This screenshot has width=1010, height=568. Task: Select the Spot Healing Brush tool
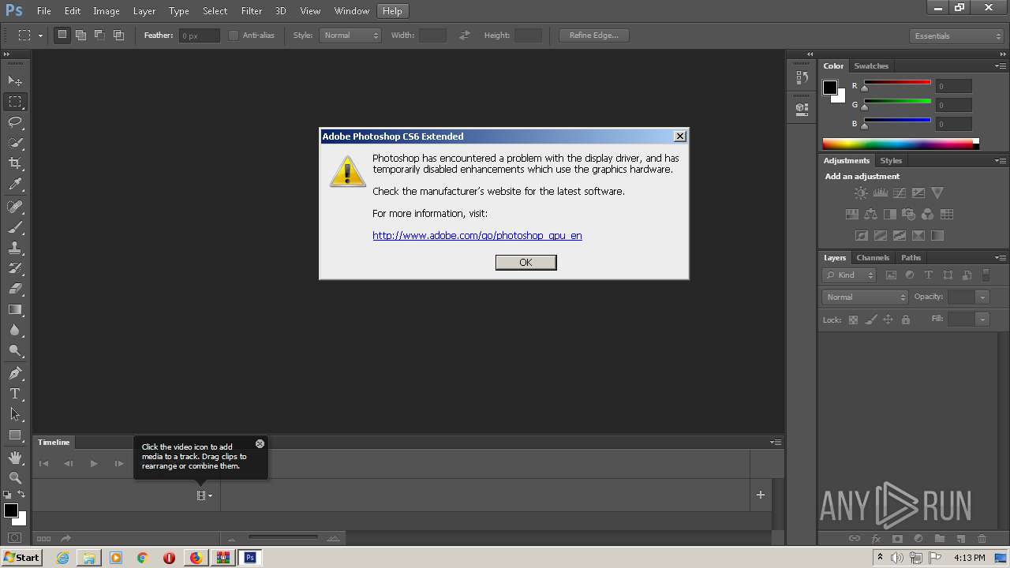click(15, 207)
